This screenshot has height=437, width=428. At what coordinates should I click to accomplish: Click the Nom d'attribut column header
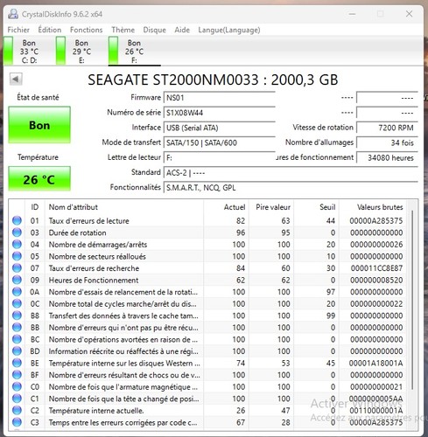coord(124,207)
